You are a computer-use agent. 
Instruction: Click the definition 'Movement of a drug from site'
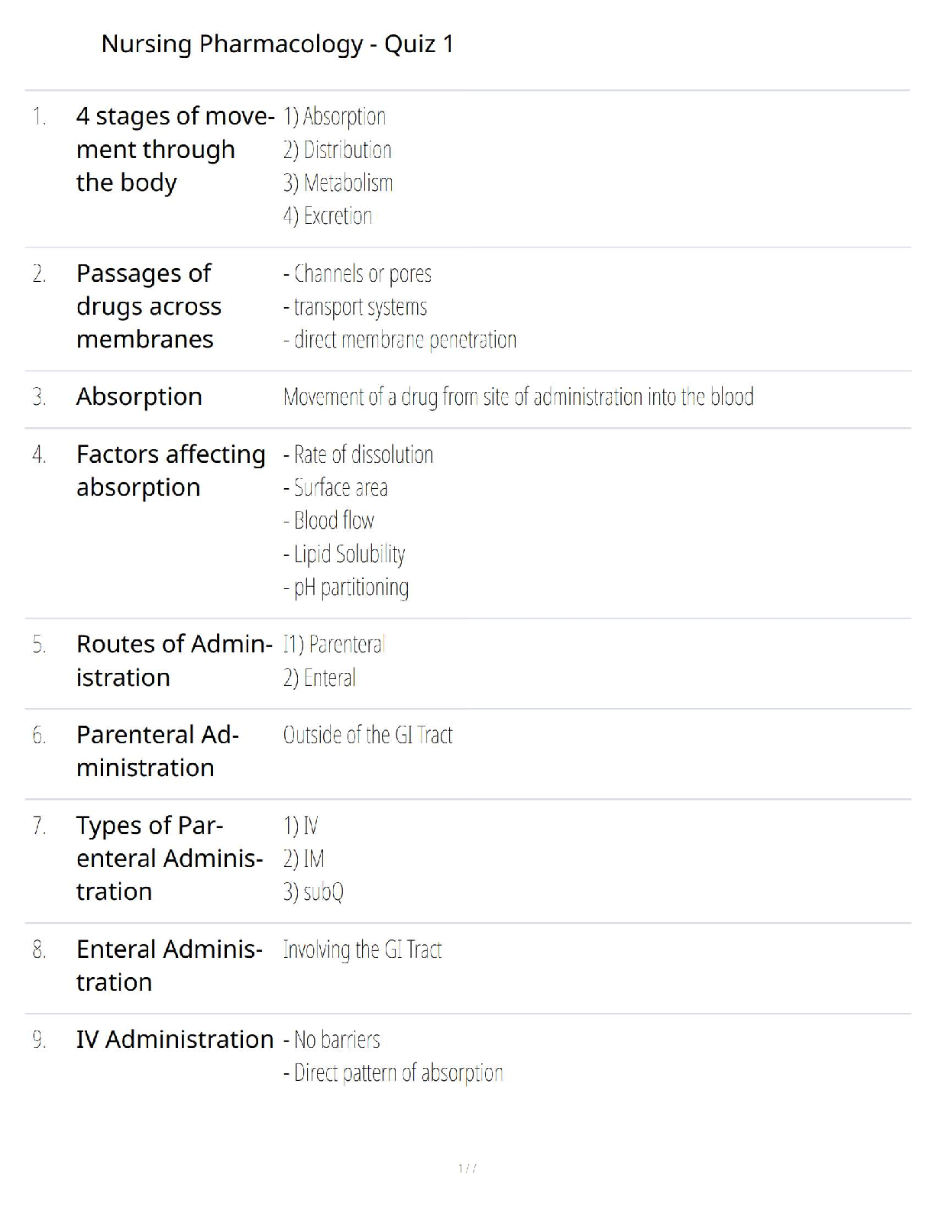(518, 397)
